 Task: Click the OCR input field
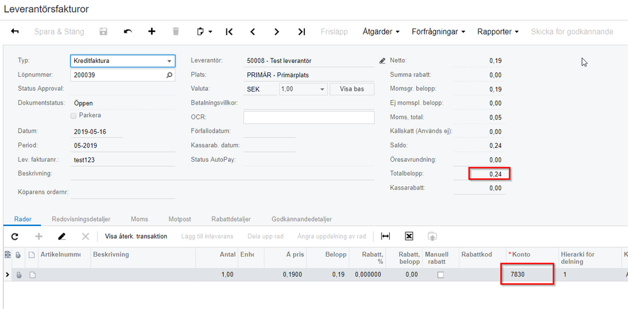[309, 118]
